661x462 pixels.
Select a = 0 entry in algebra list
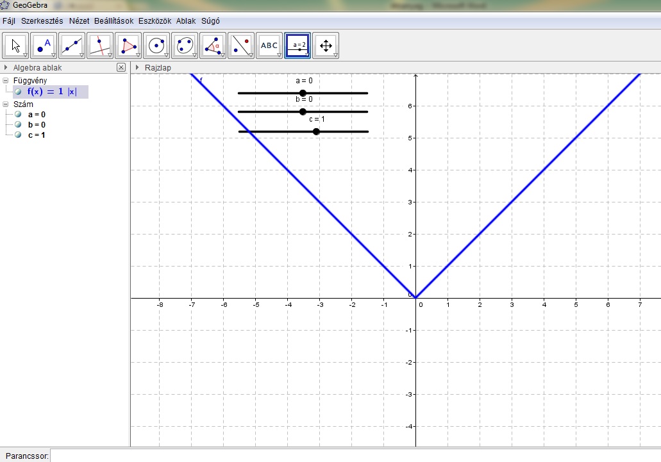[37, 115]
